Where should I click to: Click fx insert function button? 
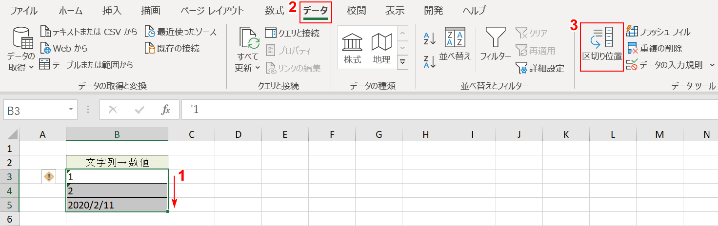coord(166,110)
